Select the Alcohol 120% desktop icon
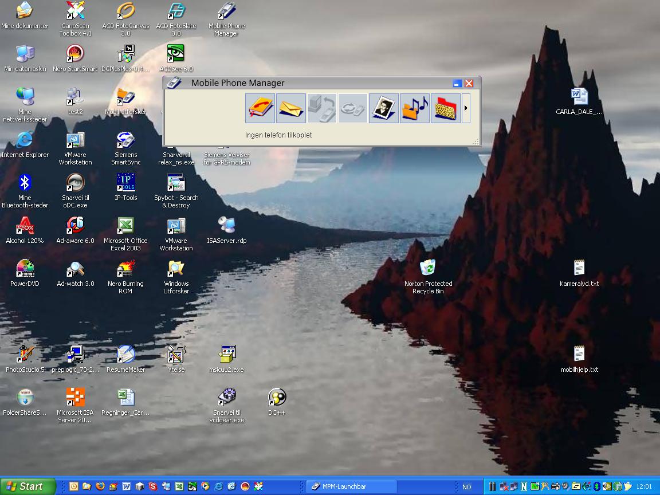 [25, 231]
